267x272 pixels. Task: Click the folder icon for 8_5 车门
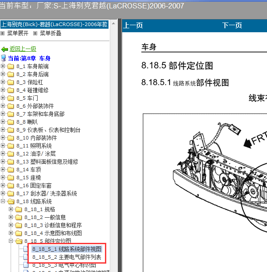[x=11, y=98]
